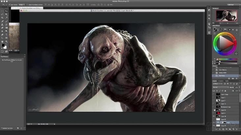
Task: Open status bar info arrow menu
Action: point(54,124)
